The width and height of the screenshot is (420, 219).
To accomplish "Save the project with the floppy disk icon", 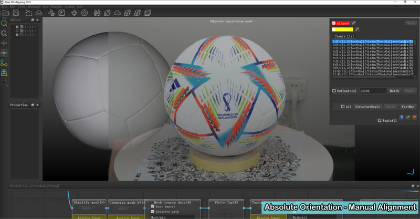I will (16, 13).
